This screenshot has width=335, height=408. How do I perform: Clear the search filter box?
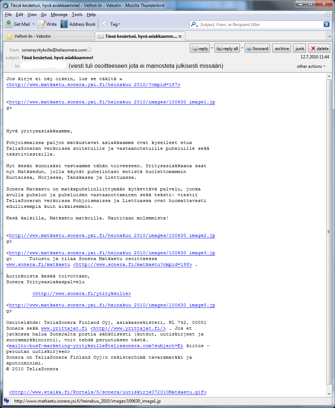(326, 24)
